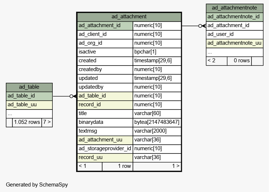Click the '< 2' parents count of ad_attachmentnote
This screenshot has height=192, width=269.
point(217,61)
